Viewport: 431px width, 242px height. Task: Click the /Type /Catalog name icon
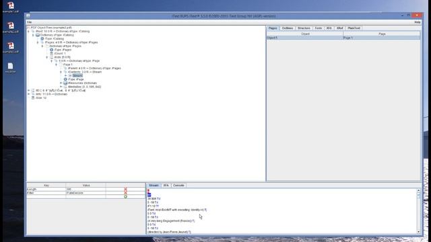pos(42,39)
